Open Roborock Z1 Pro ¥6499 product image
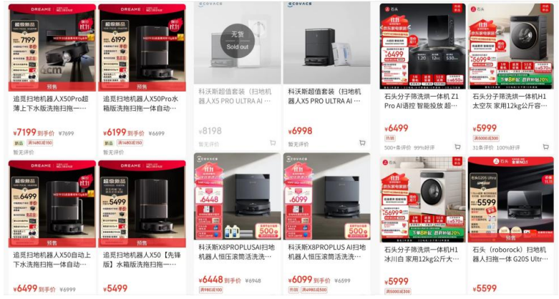Viewport: 559px width, 299px height. [x=422, y=46]
